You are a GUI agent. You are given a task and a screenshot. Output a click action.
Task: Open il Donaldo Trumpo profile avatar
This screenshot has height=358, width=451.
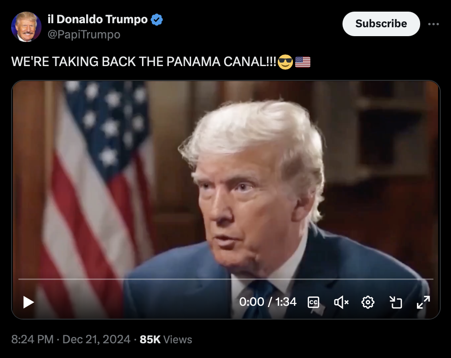pos(26,27)
